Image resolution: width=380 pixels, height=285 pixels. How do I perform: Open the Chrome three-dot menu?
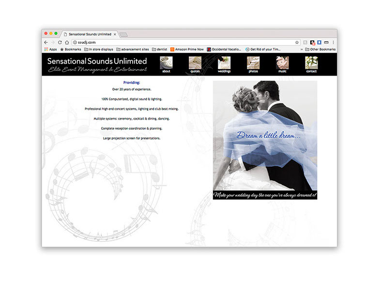pos(333,42)
